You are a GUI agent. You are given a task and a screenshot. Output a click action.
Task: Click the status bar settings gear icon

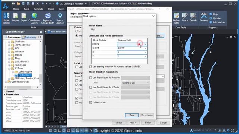228,130
